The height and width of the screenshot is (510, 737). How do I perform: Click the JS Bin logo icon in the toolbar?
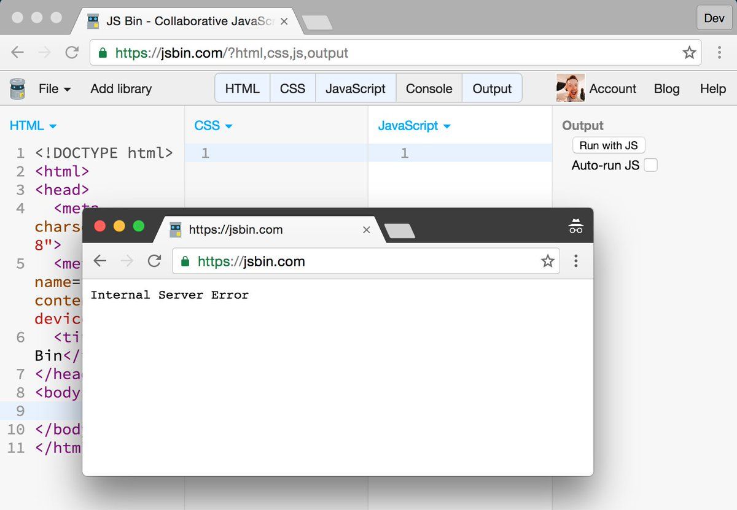point(17,89)
